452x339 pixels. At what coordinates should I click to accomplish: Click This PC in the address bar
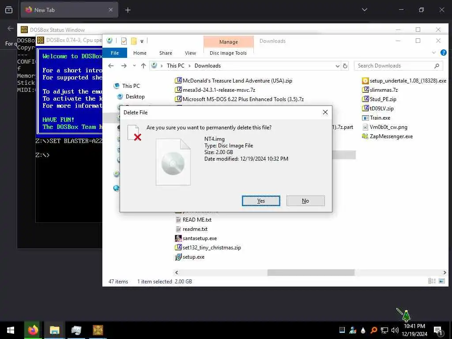[175, 66]
